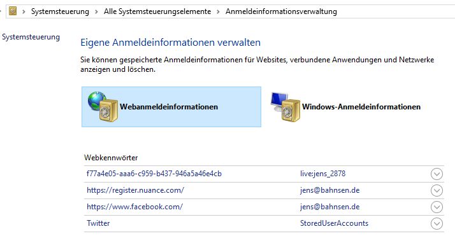Open the breadcrumb arrow after Alle Systemsteuerungselemente
Image resolution: width=455 pixels, height=243 pixels.
point(218,12)
